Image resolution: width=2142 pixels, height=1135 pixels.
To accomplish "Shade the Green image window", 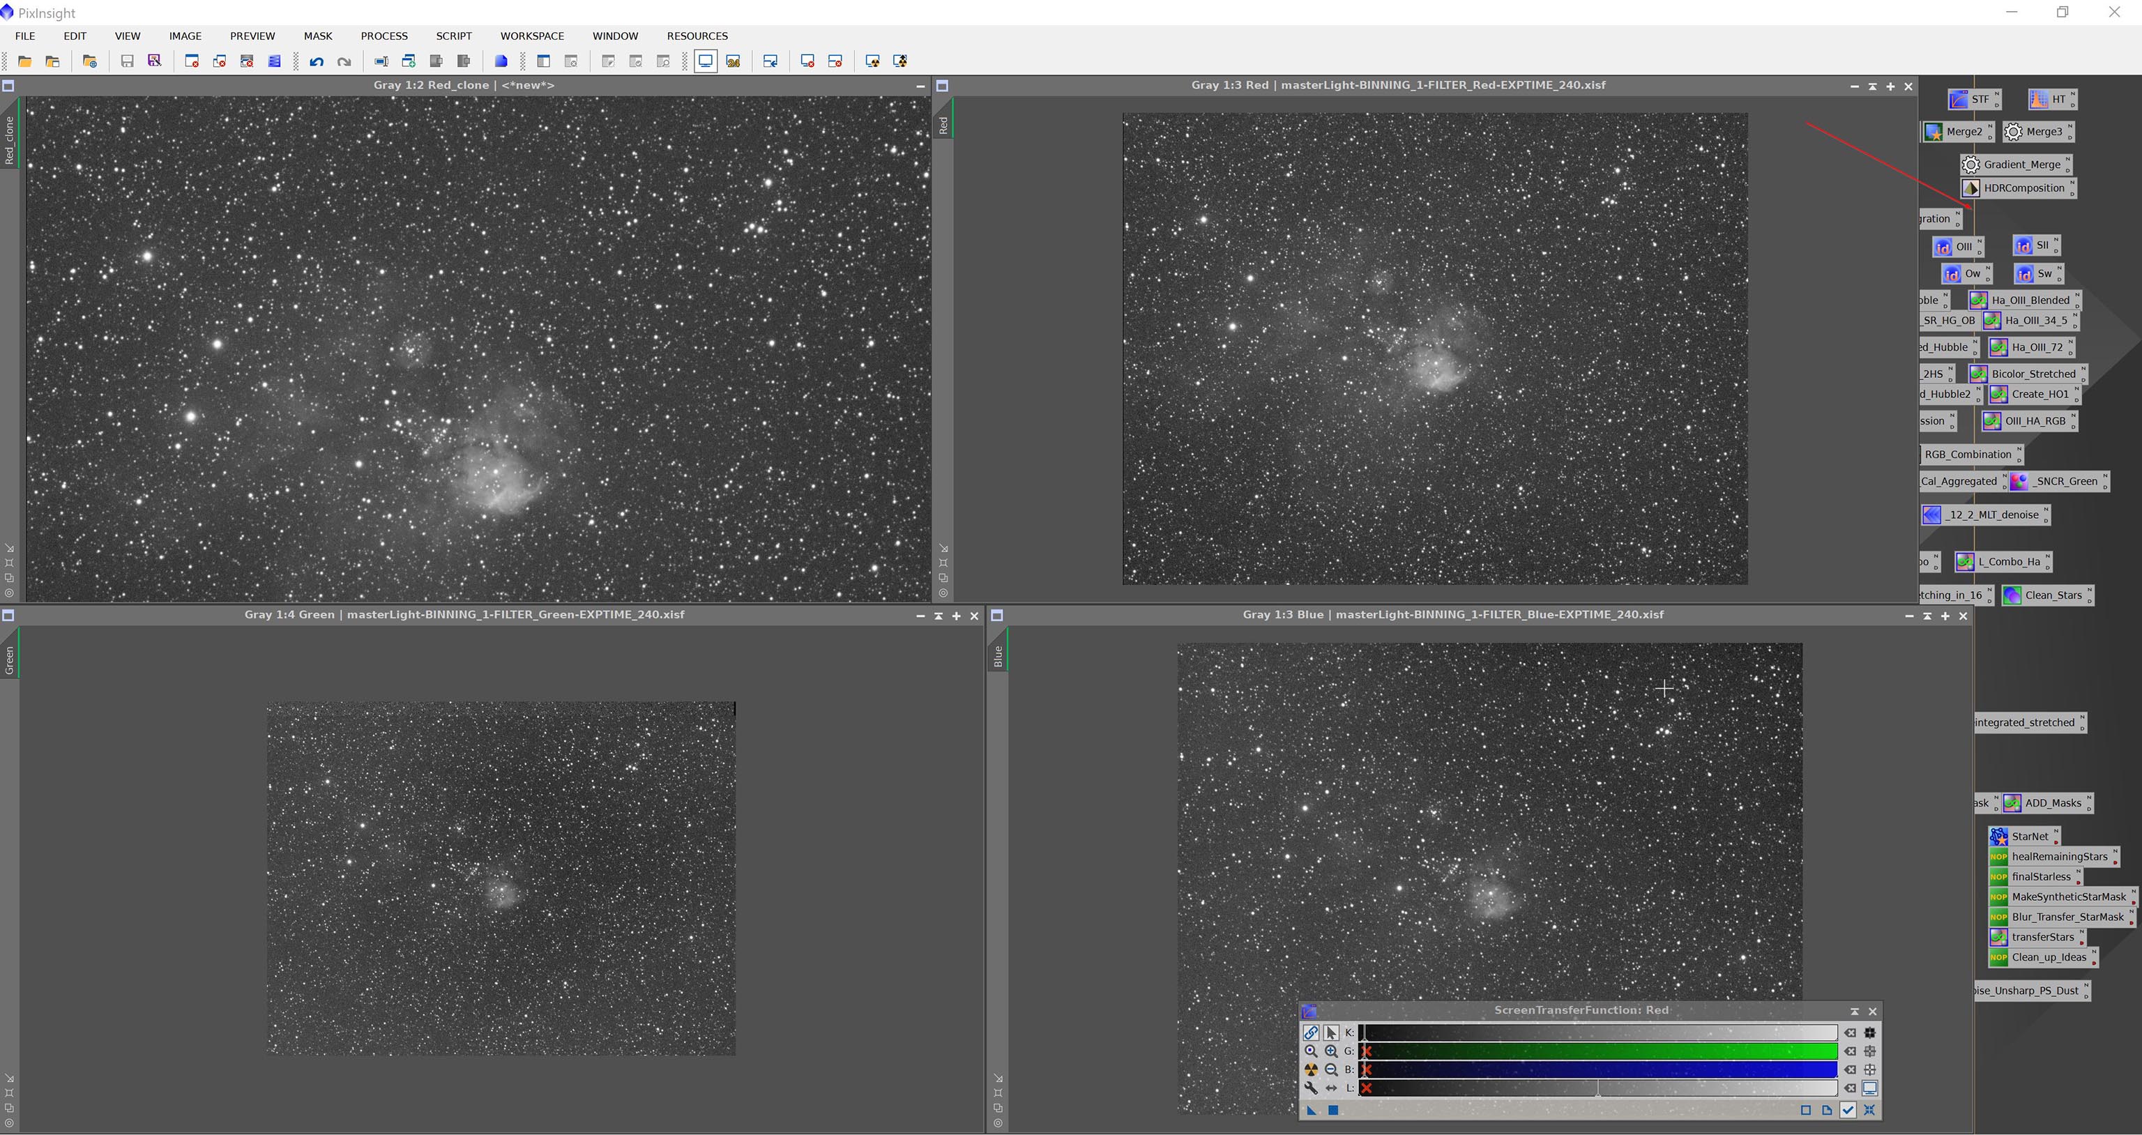I will pyautogui.click(x=938, y=616).
